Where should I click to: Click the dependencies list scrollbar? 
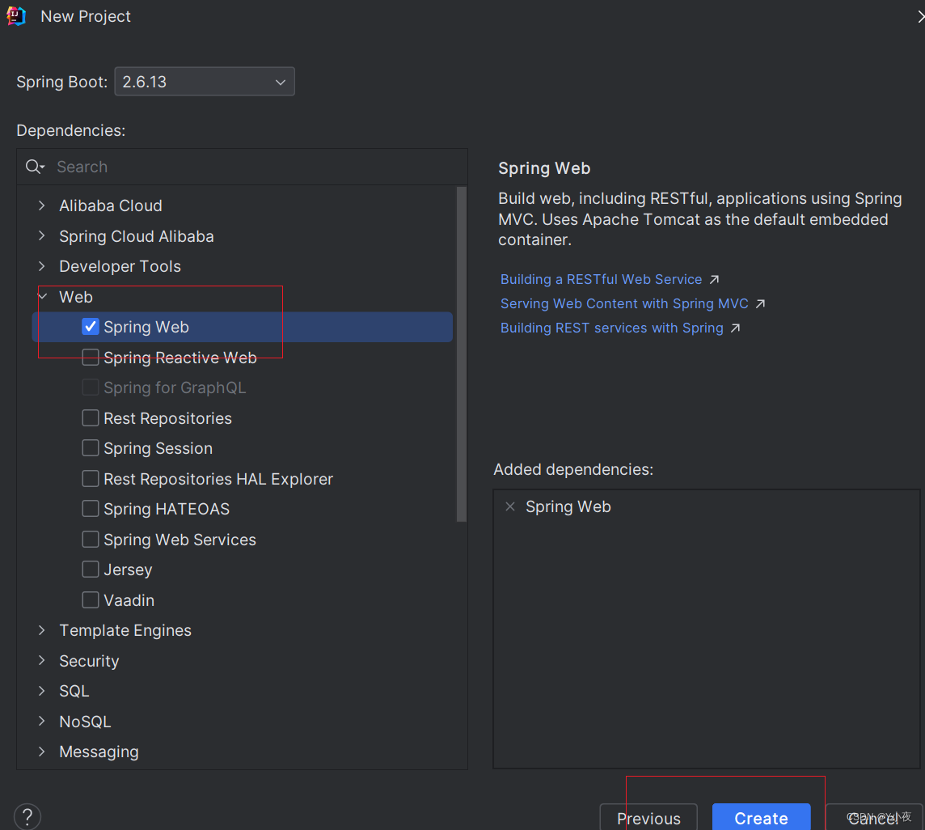coord(462,354)
